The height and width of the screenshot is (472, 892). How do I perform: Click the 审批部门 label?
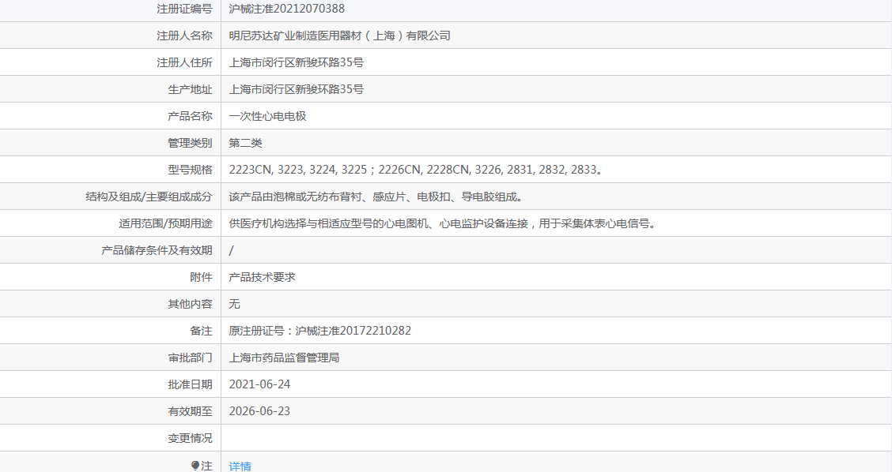pos(190,358)
